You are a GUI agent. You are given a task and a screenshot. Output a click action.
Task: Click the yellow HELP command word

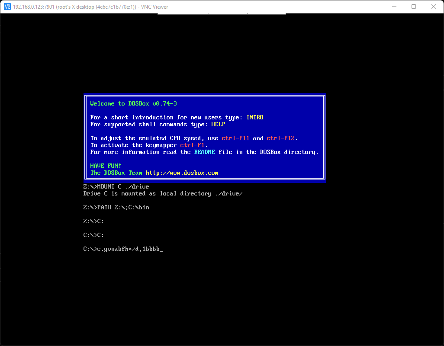tap(218, 125)
